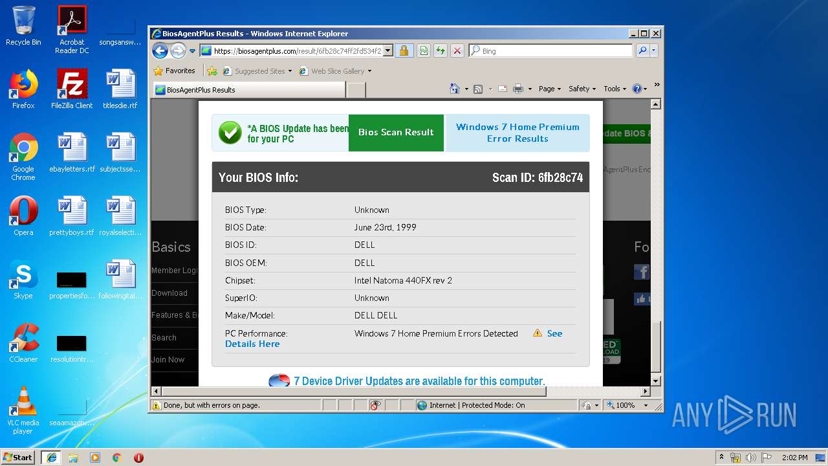Open the Tools menu
This screenshot has width=828, height=466.
click(x=615, y=89)
